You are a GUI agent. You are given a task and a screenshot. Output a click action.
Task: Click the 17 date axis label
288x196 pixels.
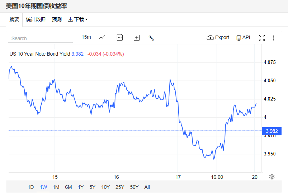178,177
